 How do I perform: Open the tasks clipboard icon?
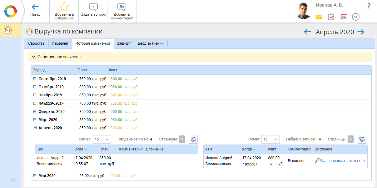pos(331,17)
